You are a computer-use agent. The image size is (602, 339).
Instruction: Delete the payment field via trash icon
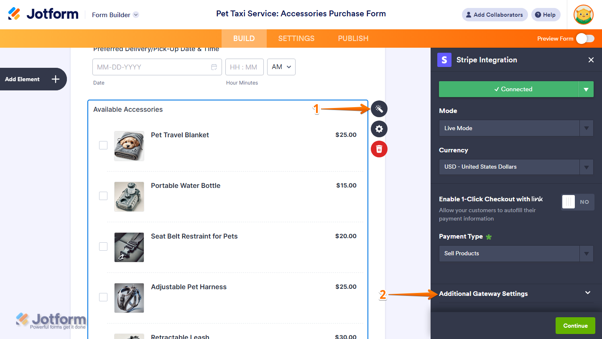pos(379,149)
